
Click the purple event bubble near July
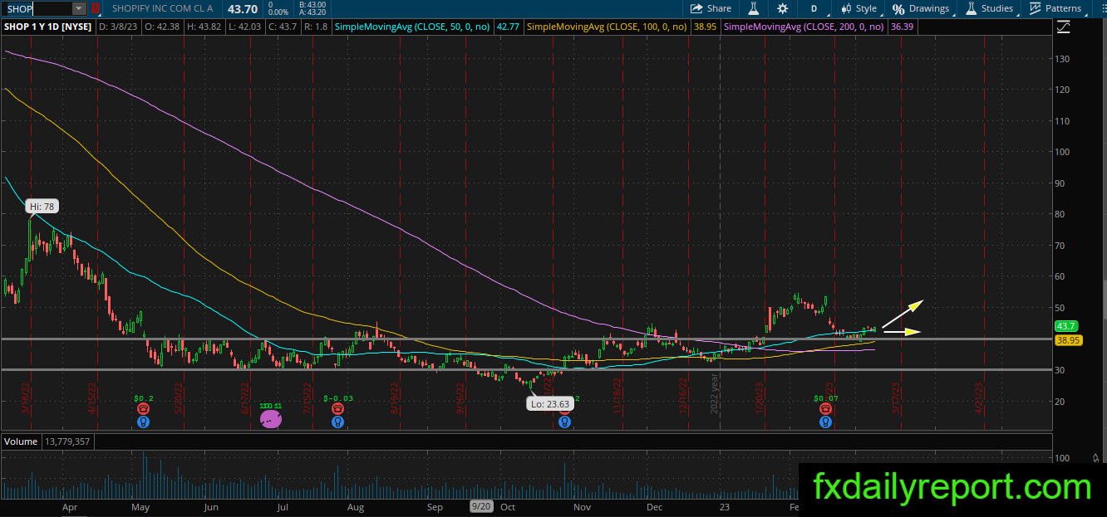coord(270,419)
